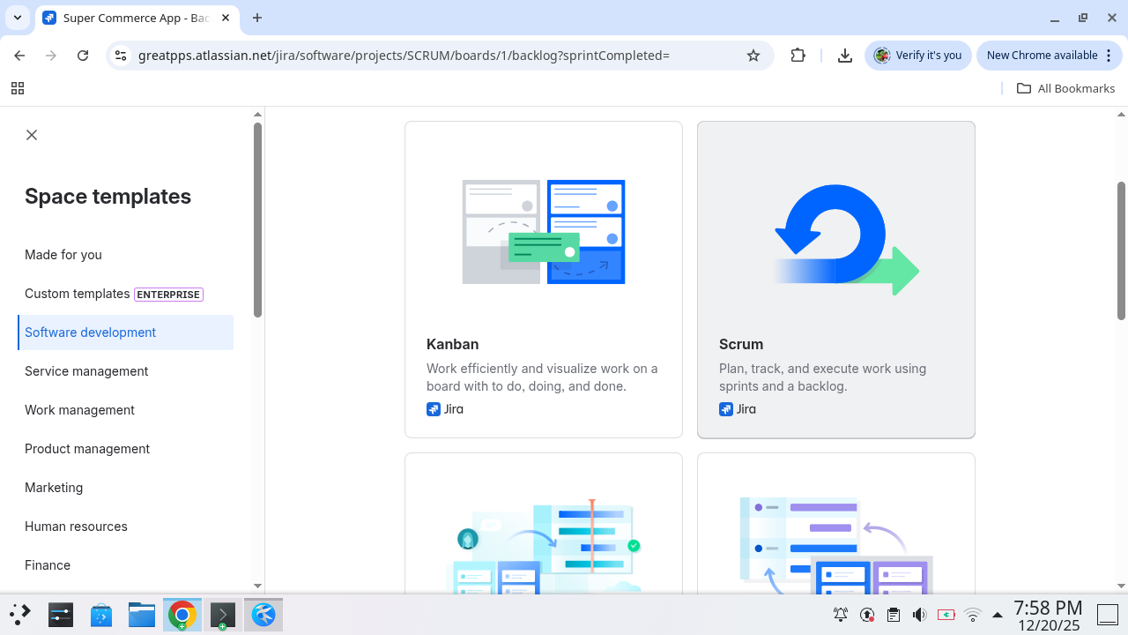Viewport: 1128px width, 635px height.
Task: Reload the current page
Action: [83, 56]
